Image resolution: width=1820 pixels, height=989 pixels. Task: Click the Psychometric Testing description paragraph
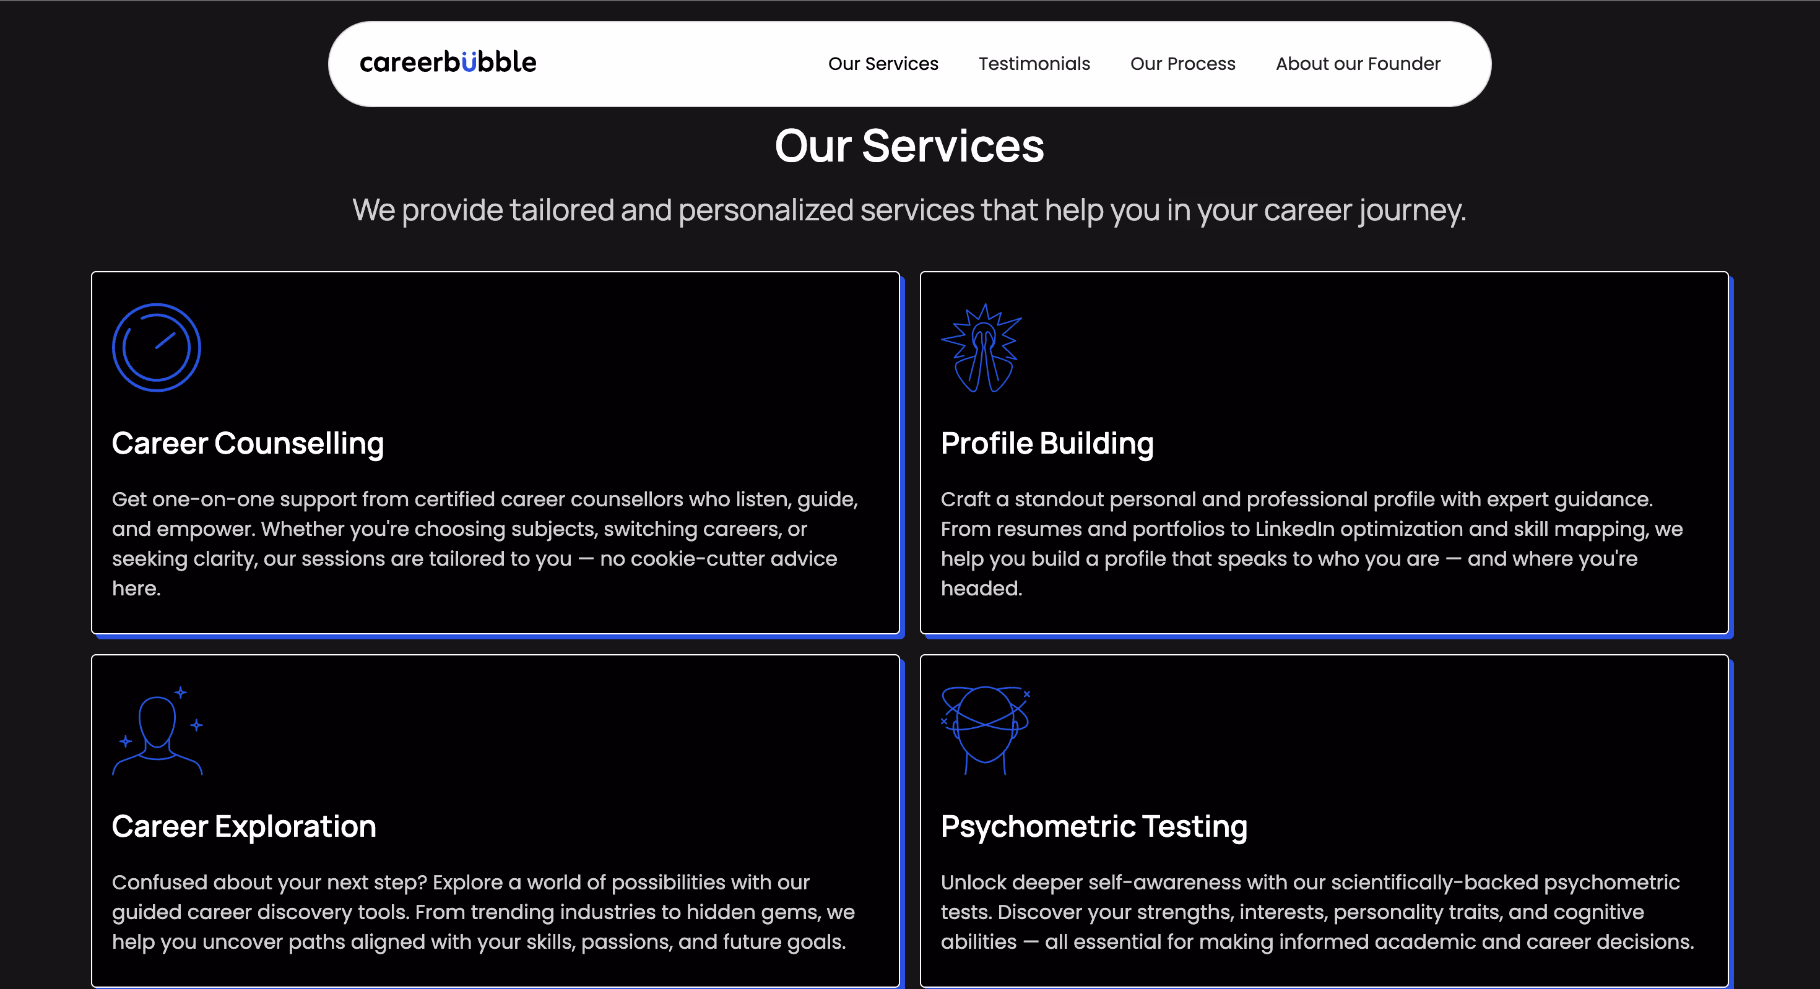pos(1318,912)
